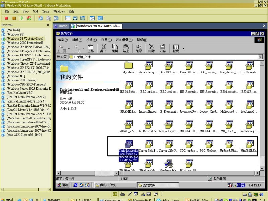268x201 pixels.
Task: Launch Internet Explorer from guest quick launch
Action: (75, 185)
